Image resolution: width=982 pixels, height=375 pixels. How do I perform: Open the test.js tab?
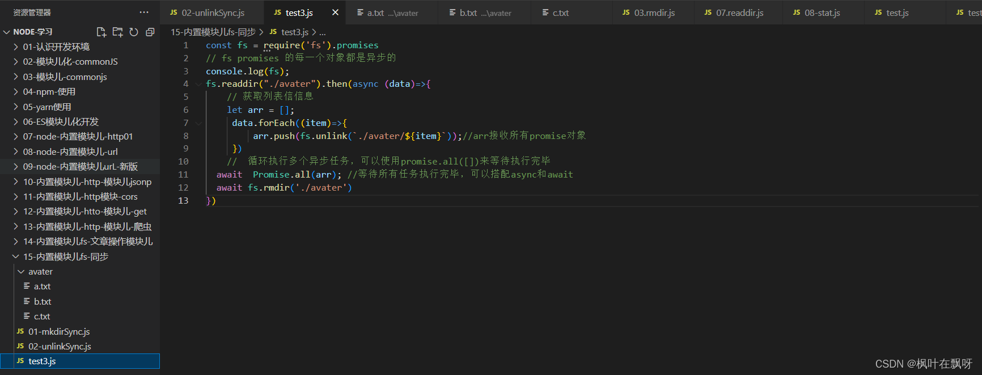coord(906,12)
